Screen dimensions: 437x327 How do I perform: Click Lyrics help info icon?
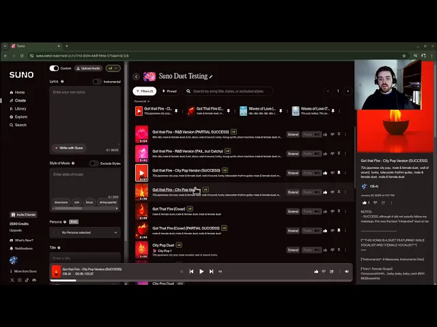point(62,82)
